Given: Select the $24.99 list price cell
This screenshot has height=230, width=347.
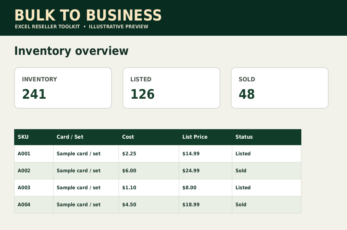Looking at the screenshot, I should pyautogui.click(x=205, y=171).
